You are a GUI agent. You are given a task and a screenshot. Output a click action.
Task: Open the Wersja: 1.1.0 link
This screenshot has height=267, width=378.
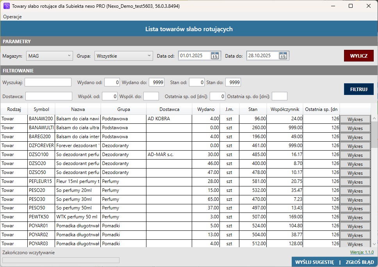pos(361,253)
